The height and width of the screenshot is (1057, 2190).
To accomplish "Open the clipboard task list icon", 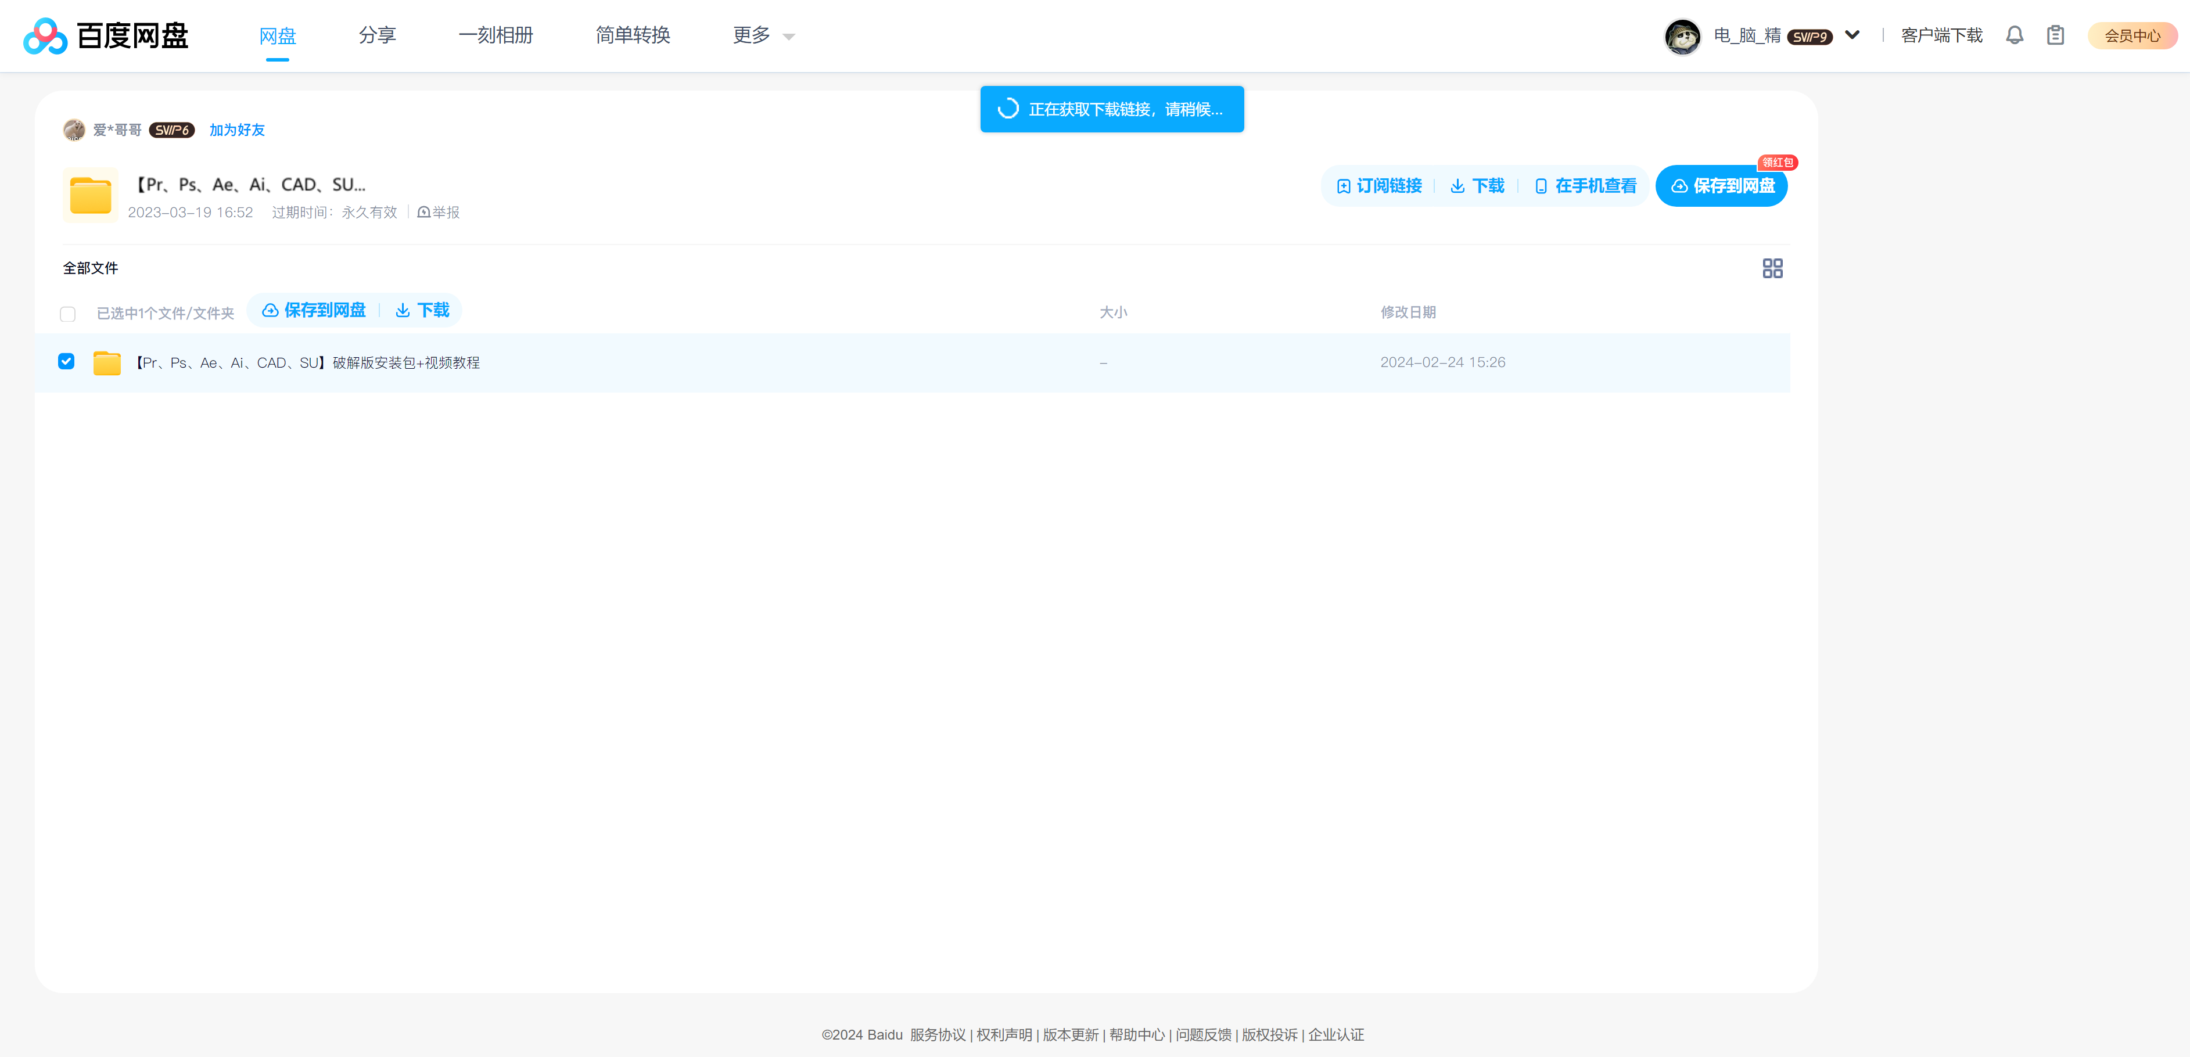I will [x=2055, y=35].
